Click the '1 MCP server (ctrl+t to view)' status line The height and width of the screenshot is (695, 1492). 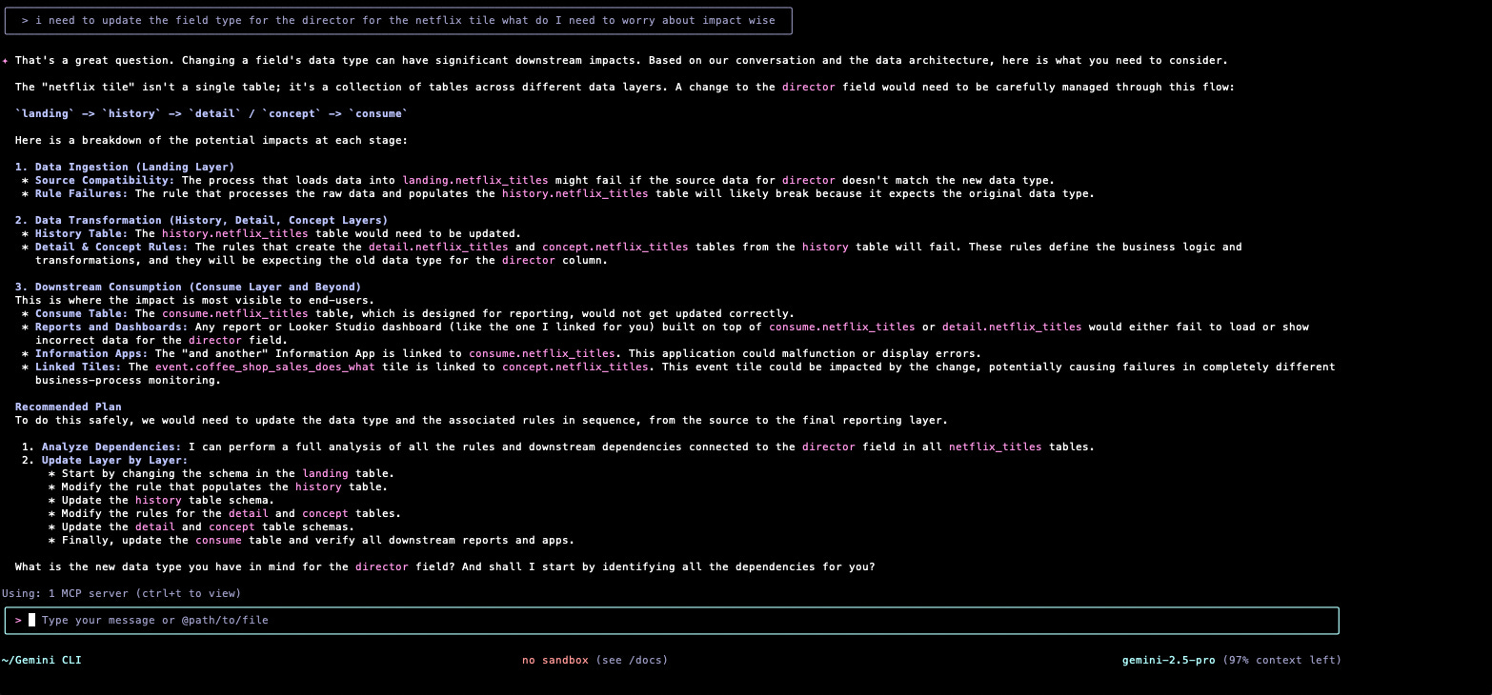(121, 593)
